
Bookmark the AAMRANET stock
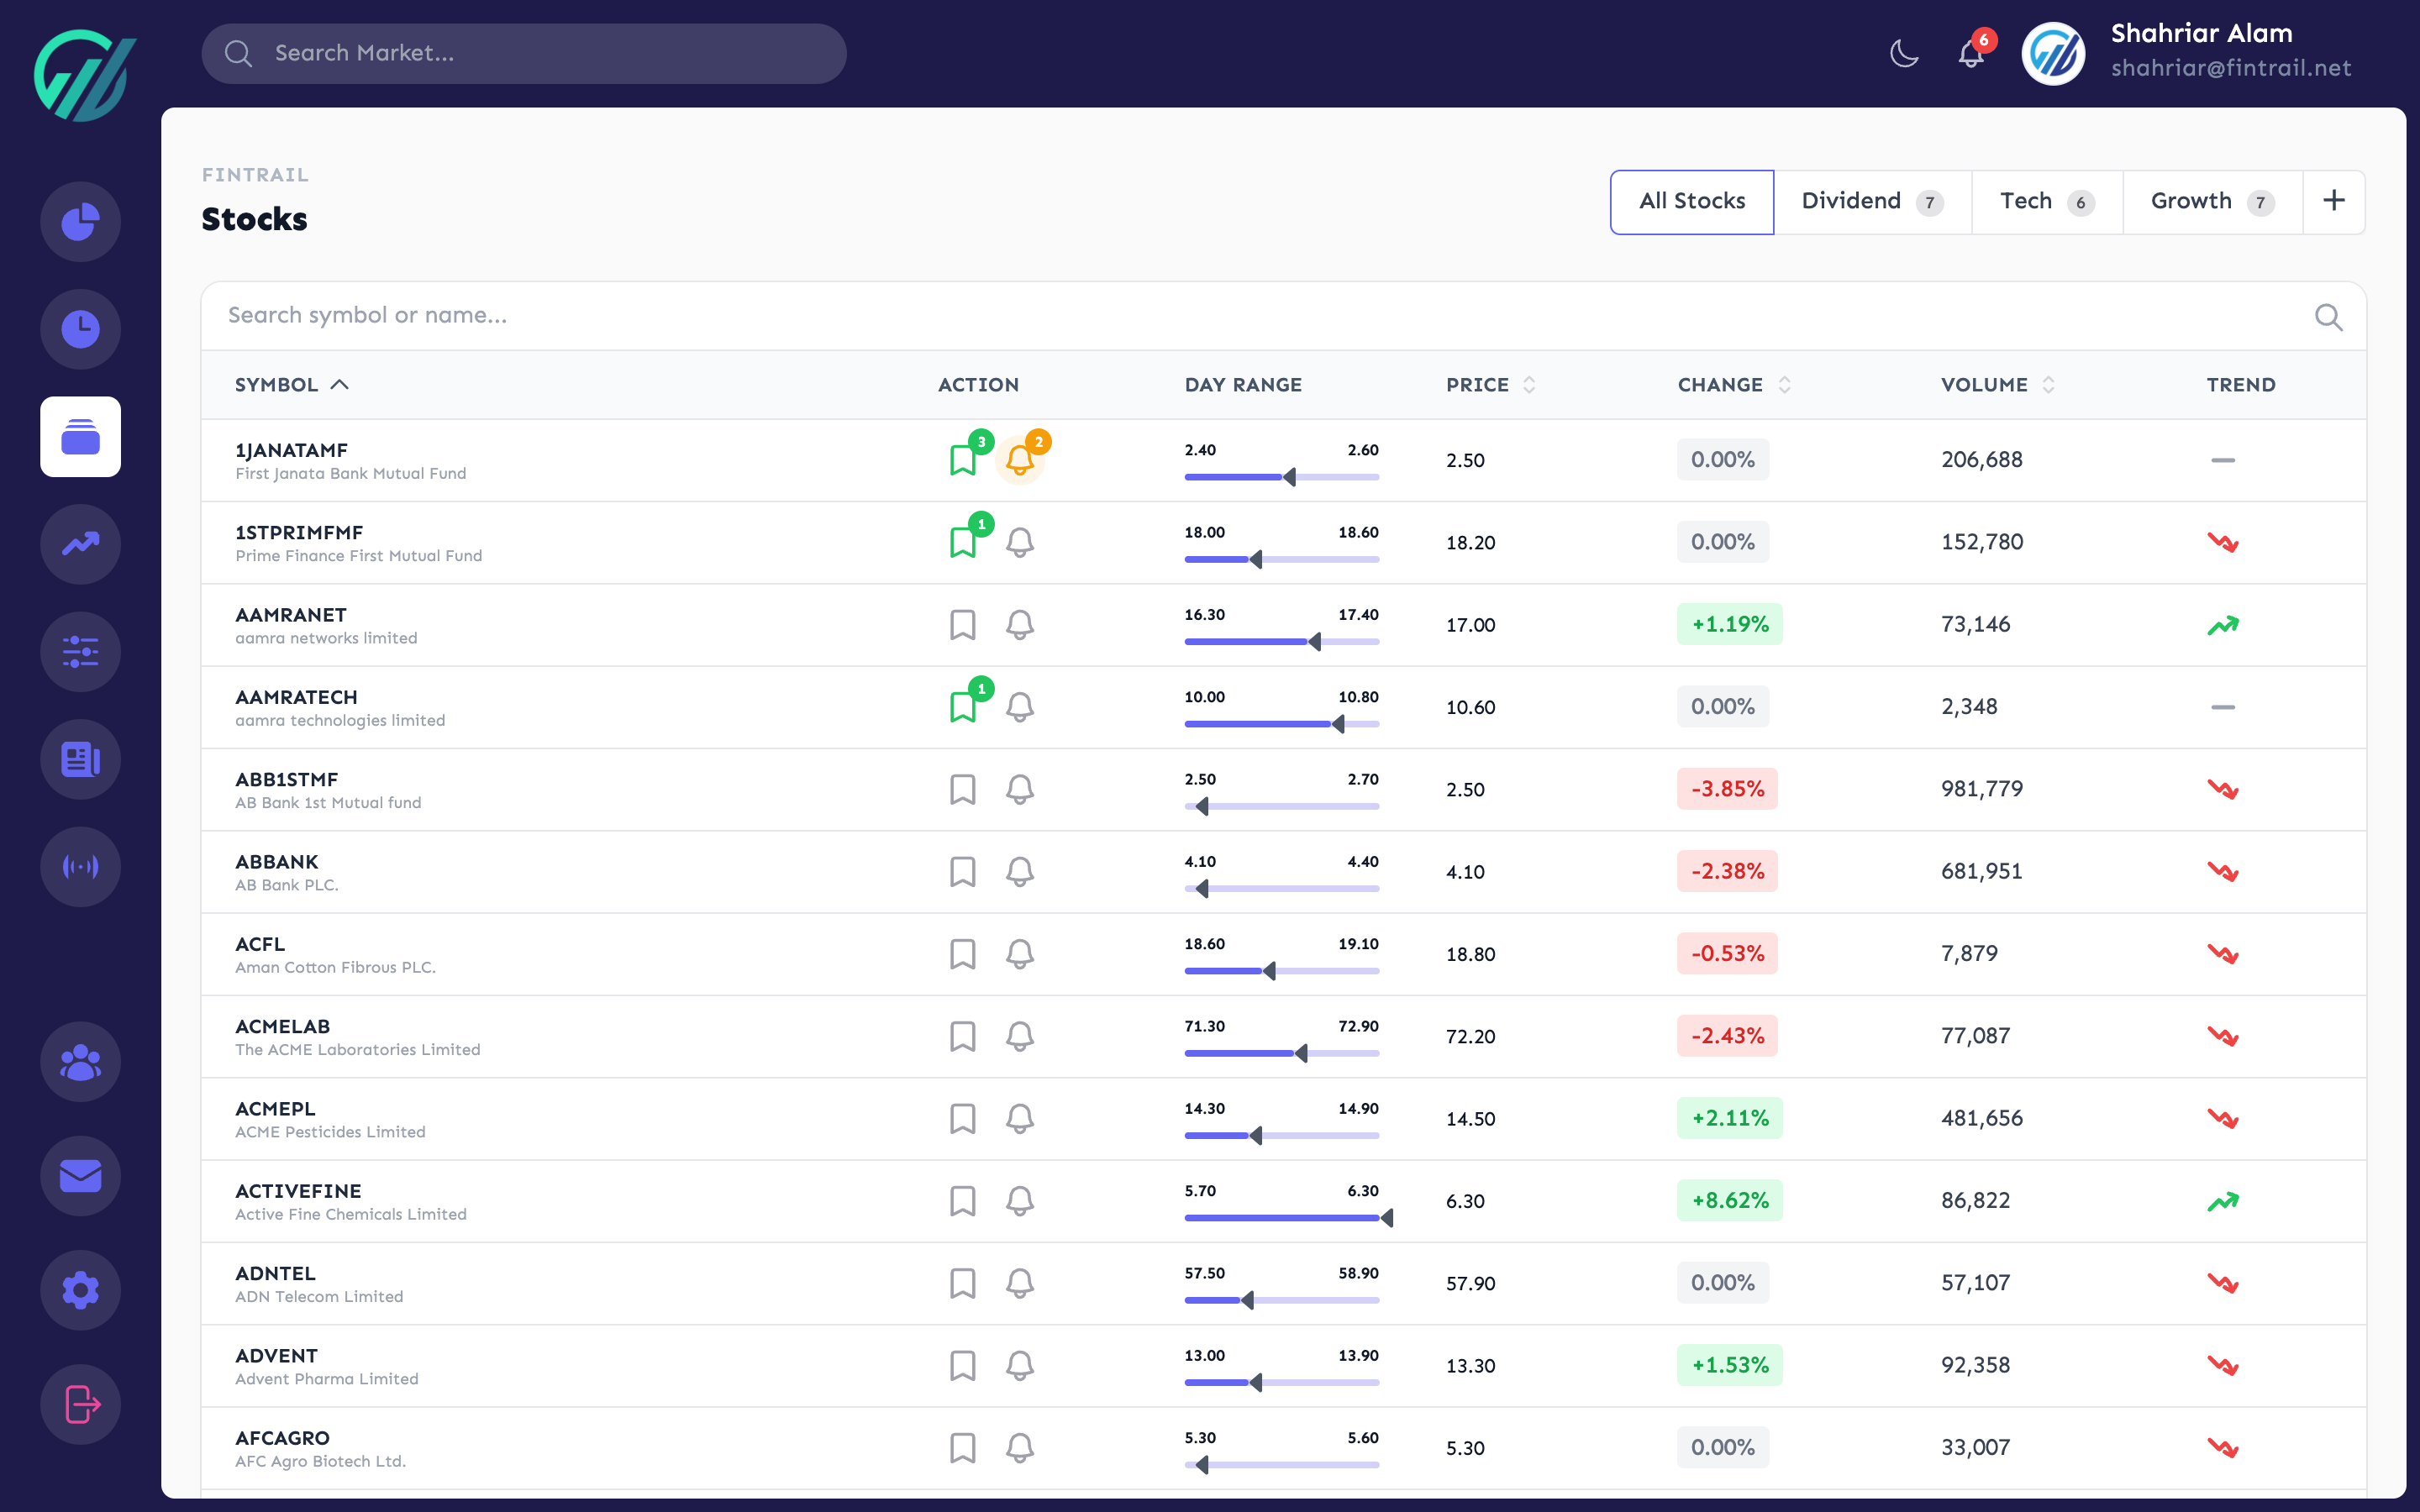point(962,624)
